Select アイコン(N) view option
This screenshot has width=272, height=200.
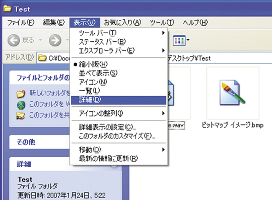click(x=118, y=82)
